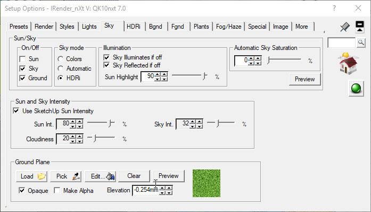Click the Automatic Sky Saturation slider
The width and height of the screenshot is (371, 212).
tap(284, 60)
